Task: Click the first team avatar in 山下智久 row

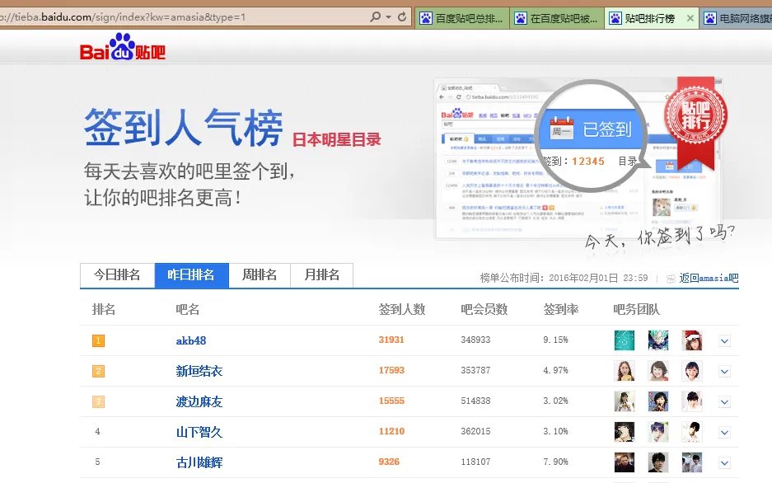Action: [x=625, y=432]
